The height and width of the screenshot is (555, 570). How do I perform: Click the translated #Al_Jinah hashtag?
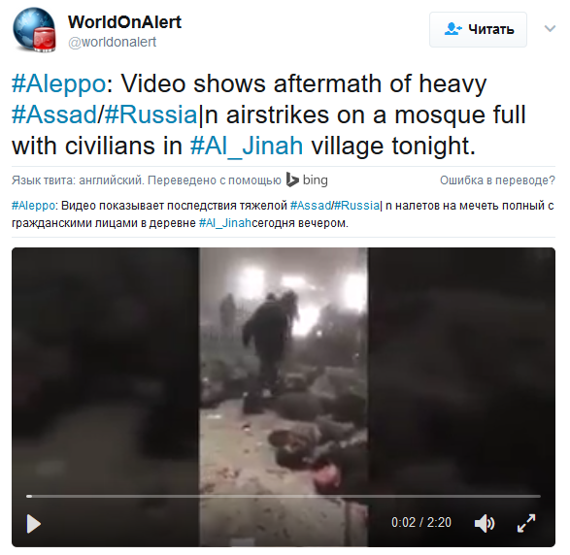225,223
